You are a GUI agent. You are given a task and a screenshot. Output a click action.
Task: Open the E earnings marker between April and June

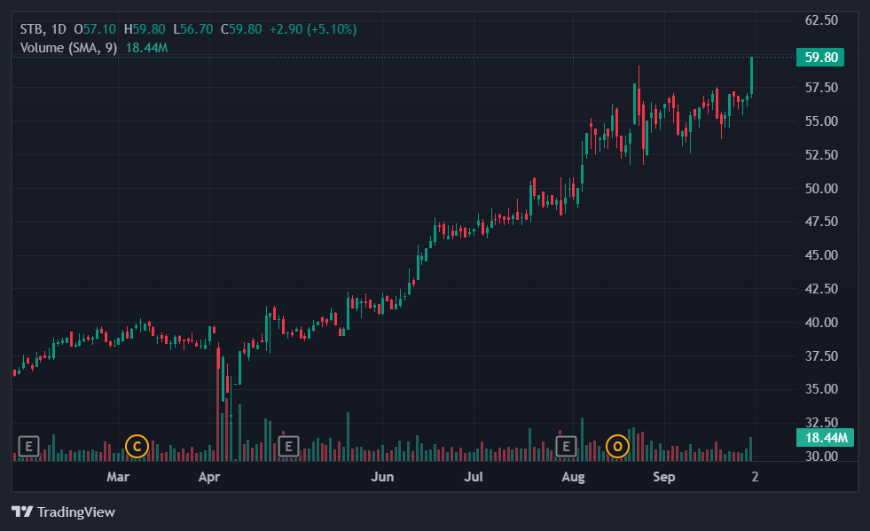click(x=287, y=445)
